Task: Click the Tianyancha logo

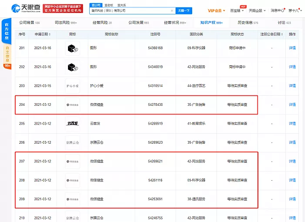Action: 26,8
